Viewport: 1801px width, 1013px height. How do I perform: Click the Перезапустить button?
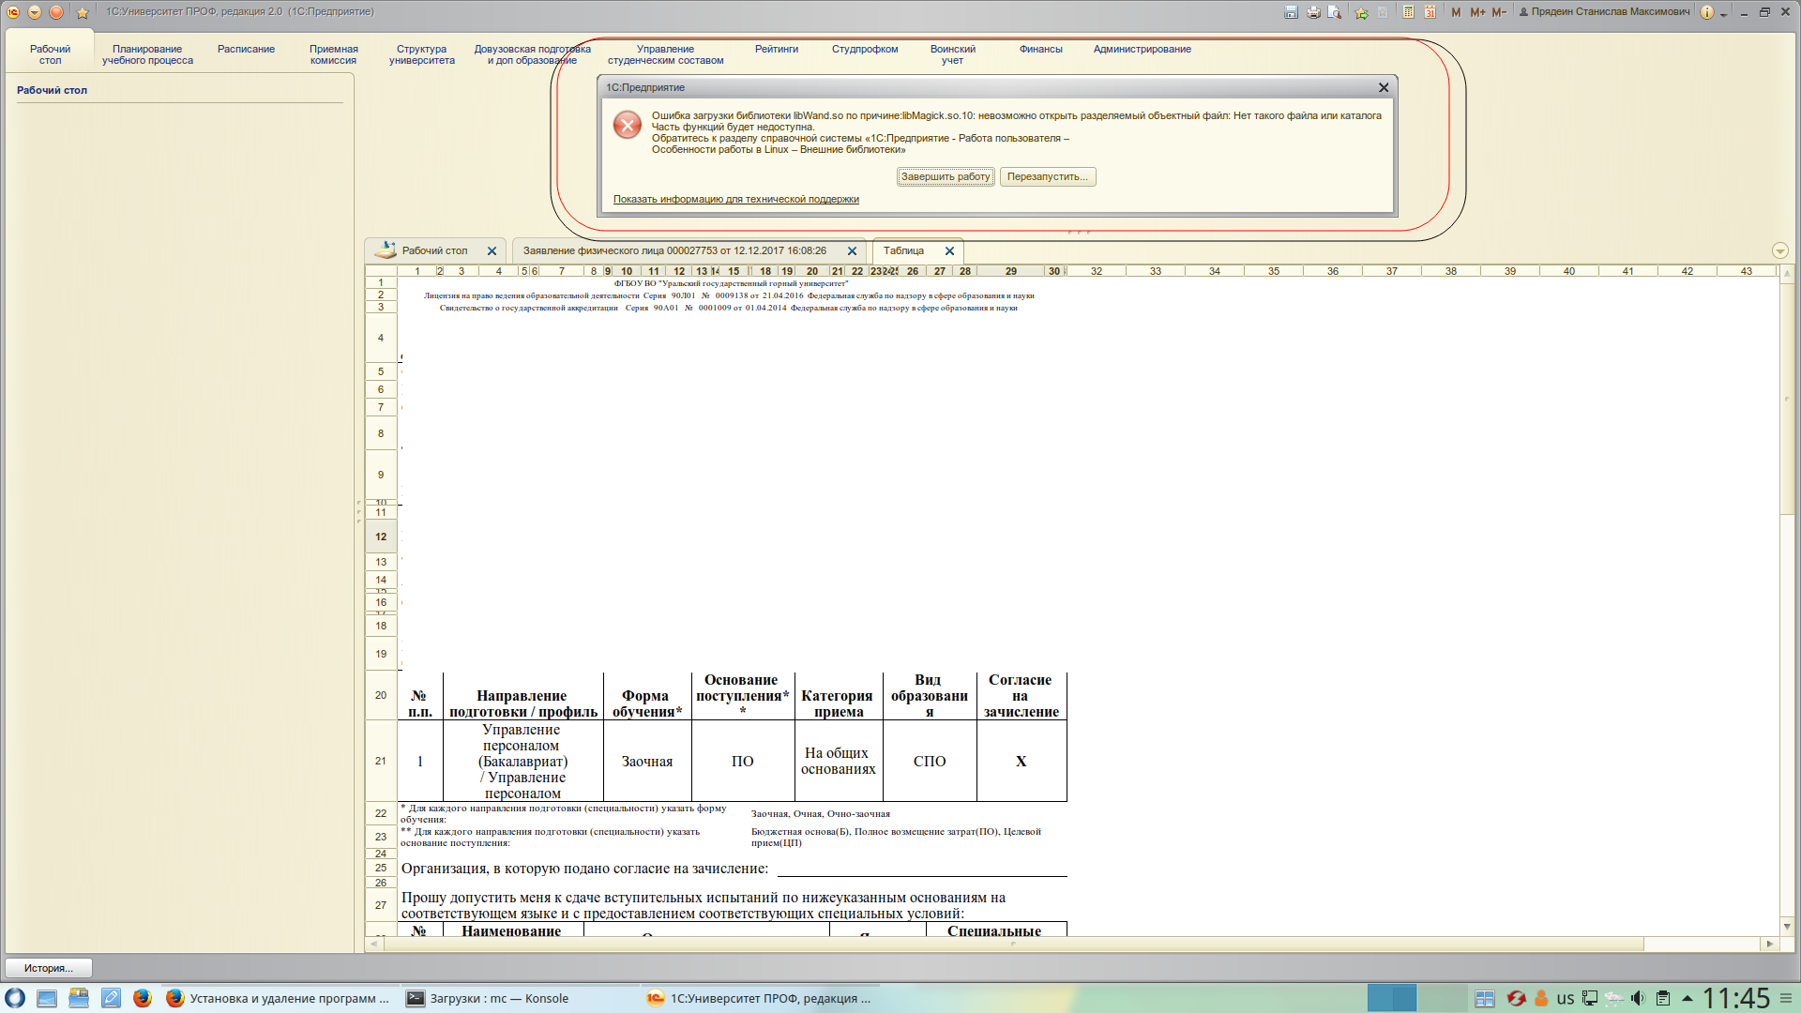1047,176
